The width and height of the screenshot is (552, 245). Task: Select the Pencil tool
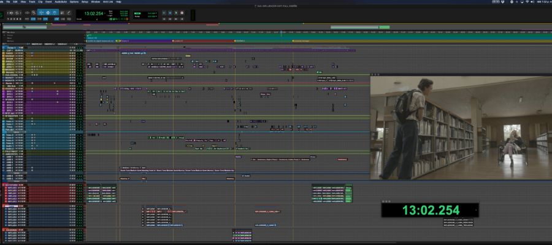pos(70,12)
